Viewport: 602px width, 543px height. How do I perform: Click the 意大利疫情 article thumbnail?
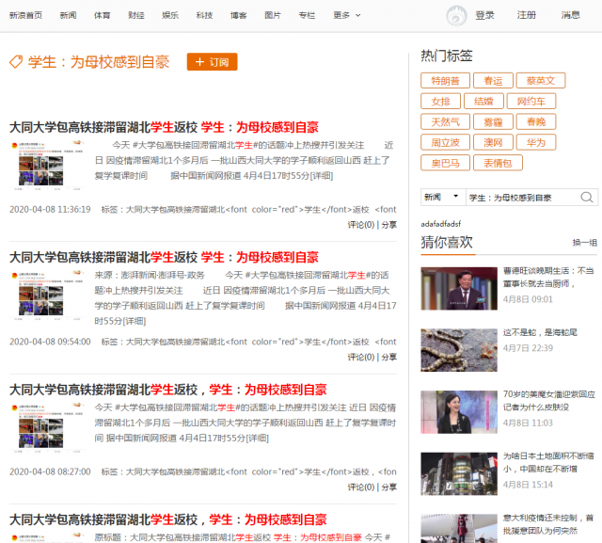(459, 528)
